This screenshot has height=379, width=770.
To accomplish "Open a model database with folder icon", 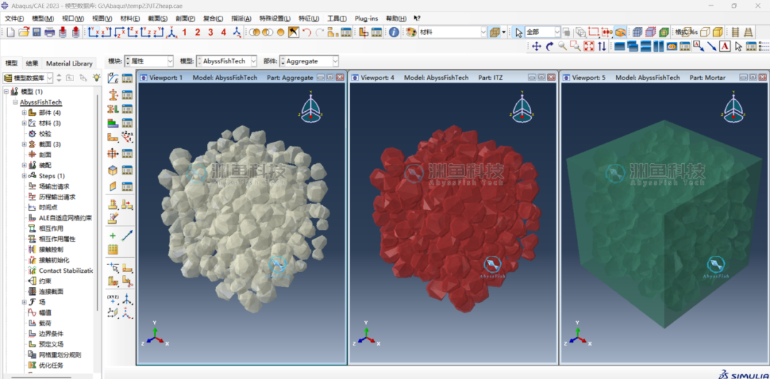I will pos(24,32).
